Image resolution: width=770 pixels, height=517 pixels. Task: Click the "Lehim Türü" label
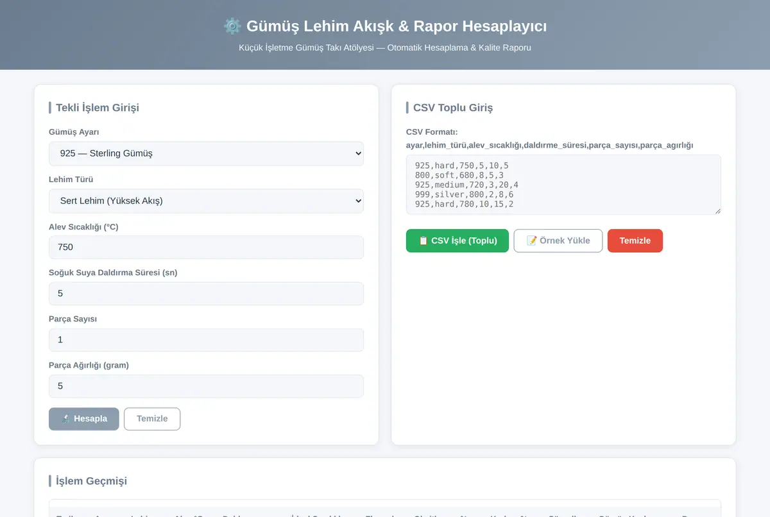(71, 180)
